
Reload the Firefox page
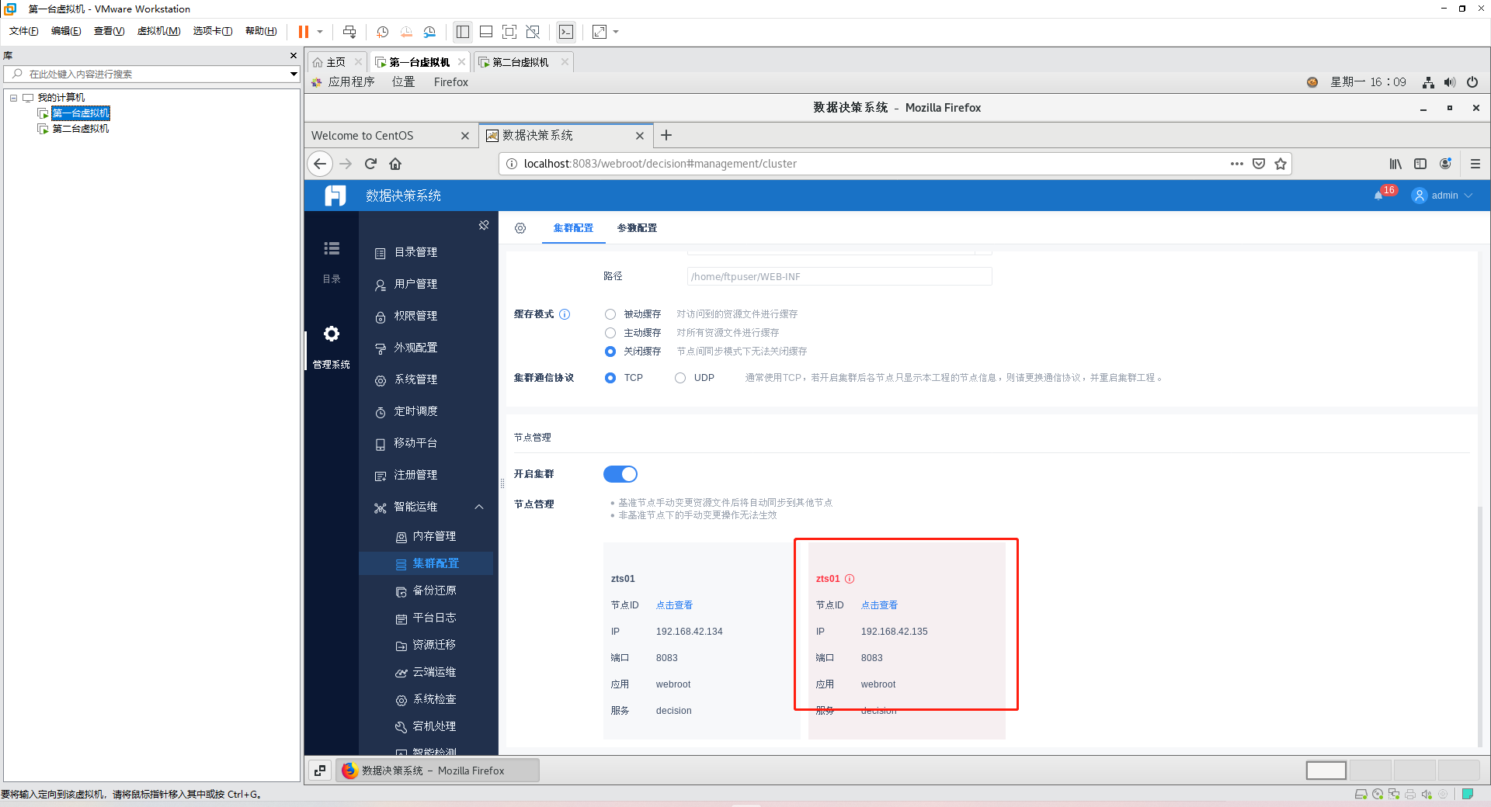click(x=370, y=164)
